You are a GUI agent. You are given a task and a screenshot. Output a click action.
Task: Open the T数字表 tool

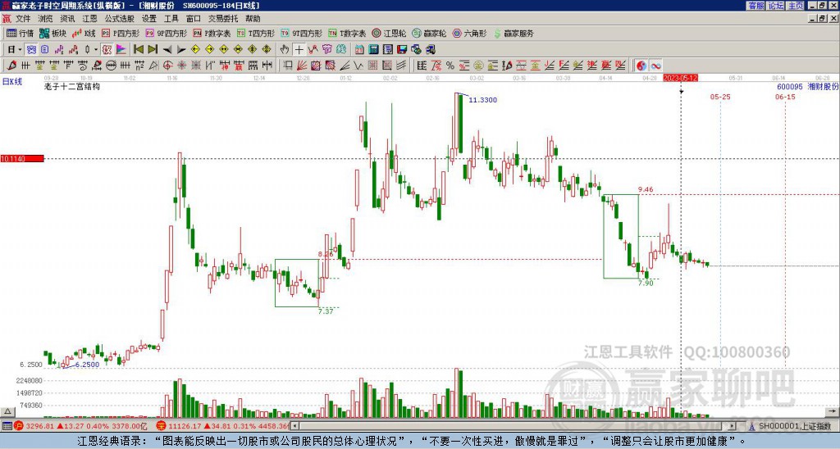pyautogui.click(x=347, y=33)
